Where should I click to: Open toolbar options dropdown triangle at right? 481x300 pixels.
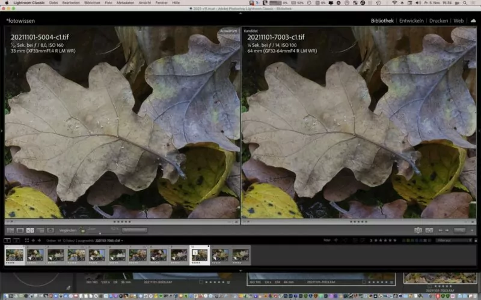click(x=472, y=230)
